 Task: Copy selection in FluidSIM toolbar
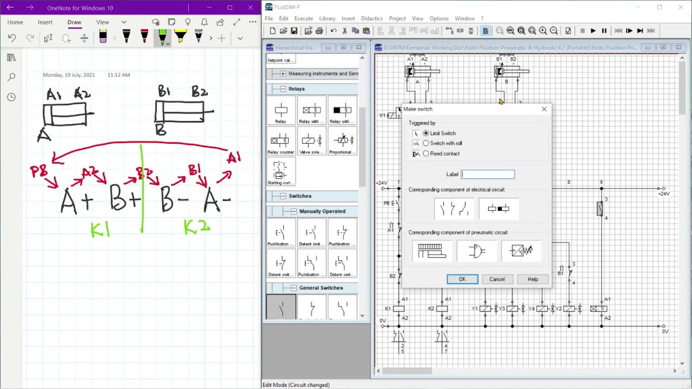pos(355,31)
